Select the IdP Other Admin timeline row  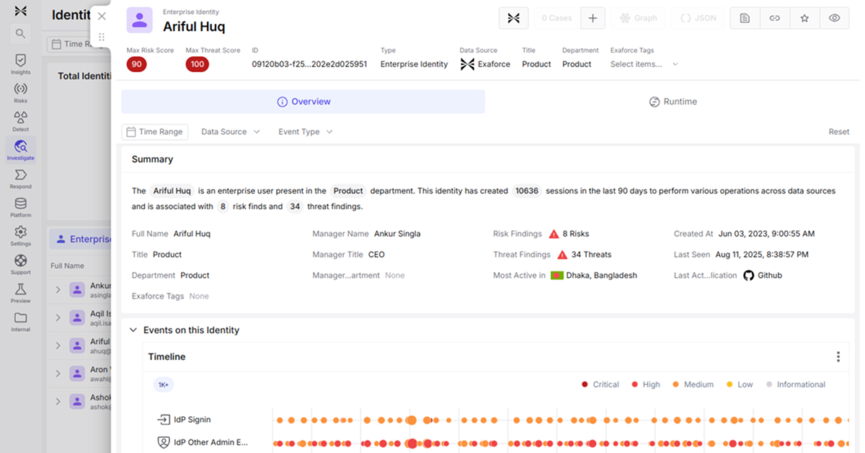coord(203,442)
